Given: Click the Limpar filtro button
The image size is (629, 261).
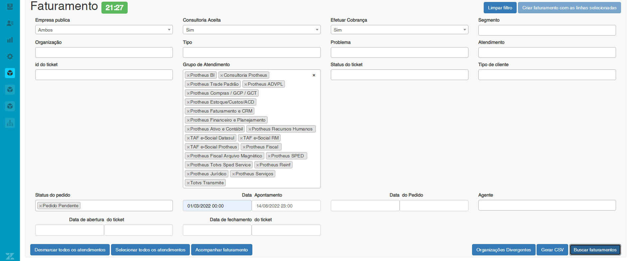Looking at the screenshot, I should pos(500,8).
